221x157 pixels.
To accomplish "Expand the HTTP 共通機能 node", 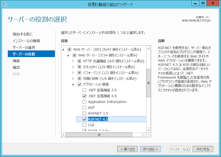I will (x=73, y=61).
